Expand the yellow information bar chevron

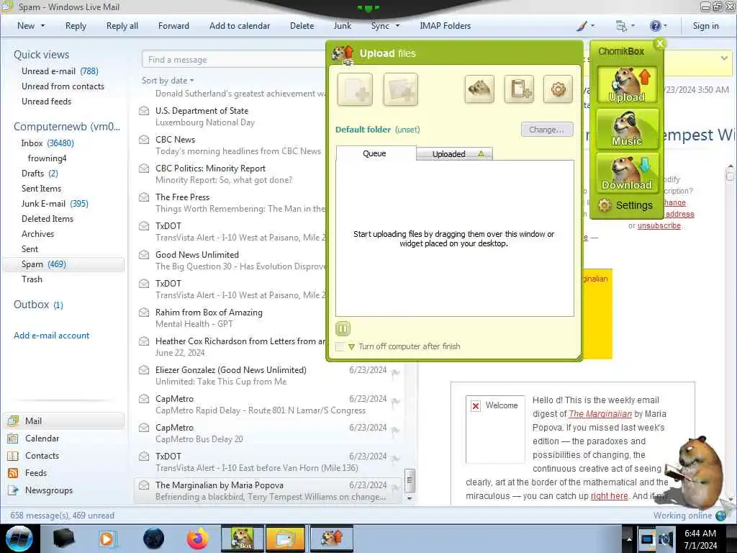tap(723, 58)
